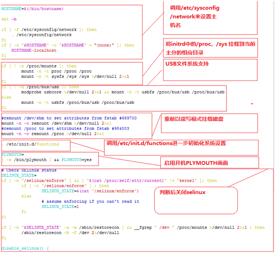The image size is (276, 253).
Task: Click the 'SELINUX_STATE=1' line
Action: tap(60, 207)
